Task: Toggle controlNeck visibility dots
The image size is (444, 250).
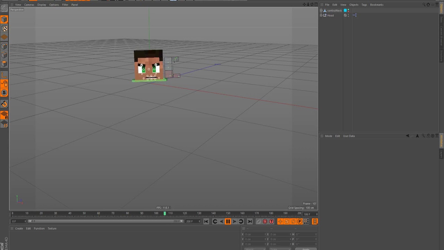Action: pos(348,10)
